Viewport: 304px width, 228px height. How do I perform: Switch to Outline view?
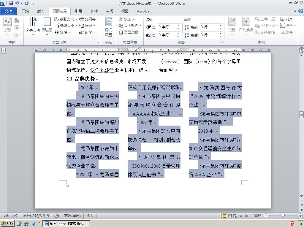(240, 216)
